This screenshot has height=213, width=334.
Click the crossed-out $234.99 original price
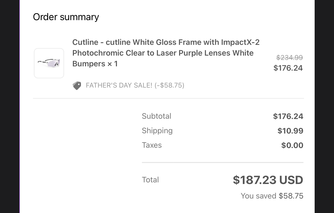(289, 57)
